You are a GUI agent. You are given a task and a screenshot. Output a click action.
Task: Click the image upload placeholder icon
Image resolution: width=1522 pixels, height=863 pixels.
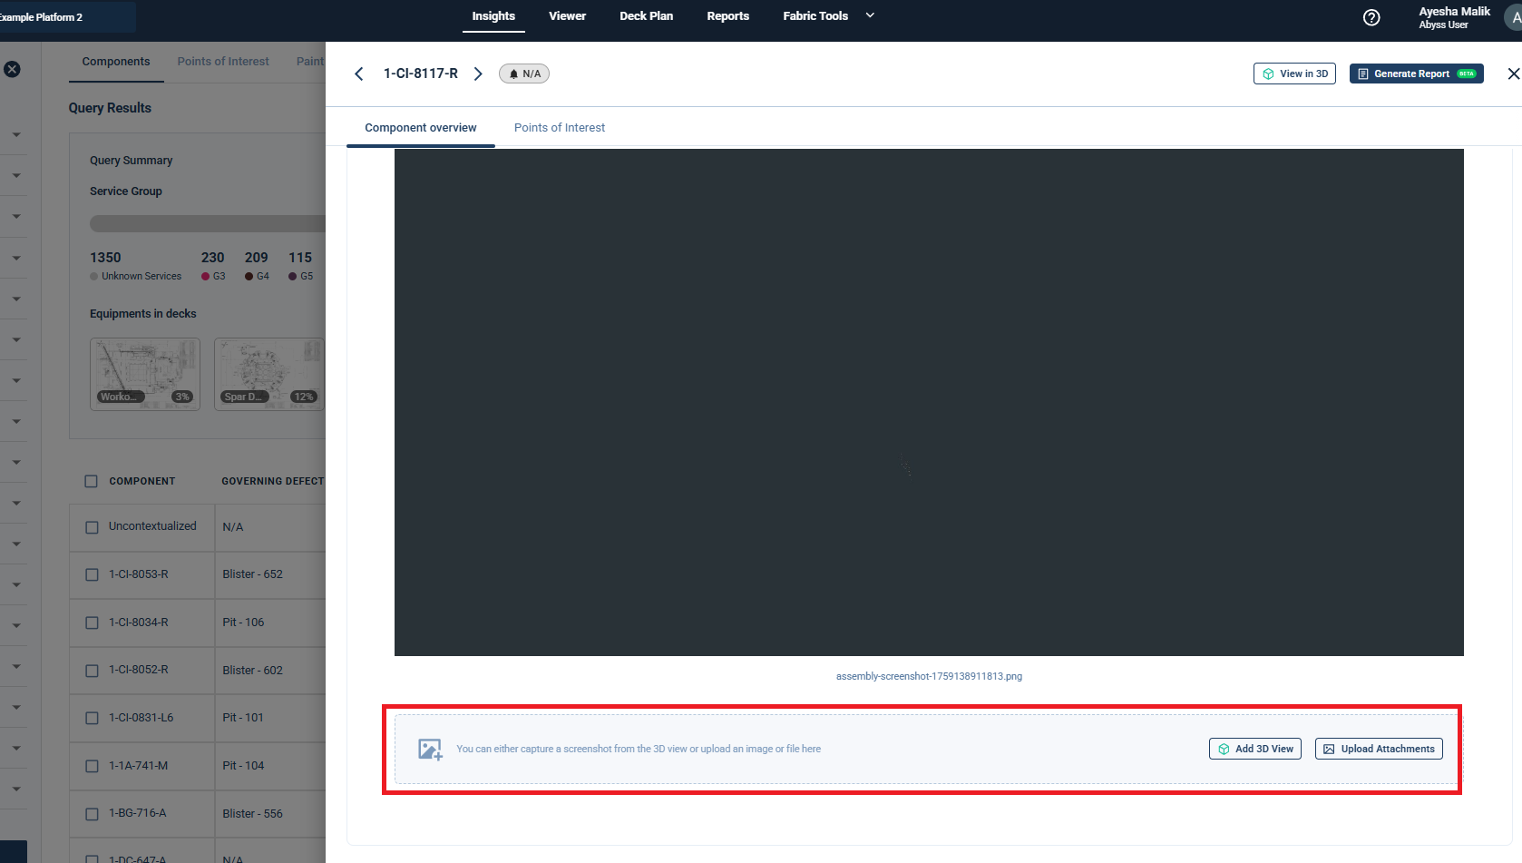coord(430,749)
